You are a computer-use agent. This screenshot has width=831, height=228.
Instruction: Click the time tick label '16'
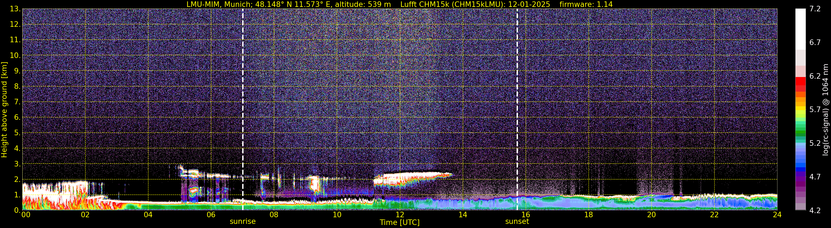point(525,215)
